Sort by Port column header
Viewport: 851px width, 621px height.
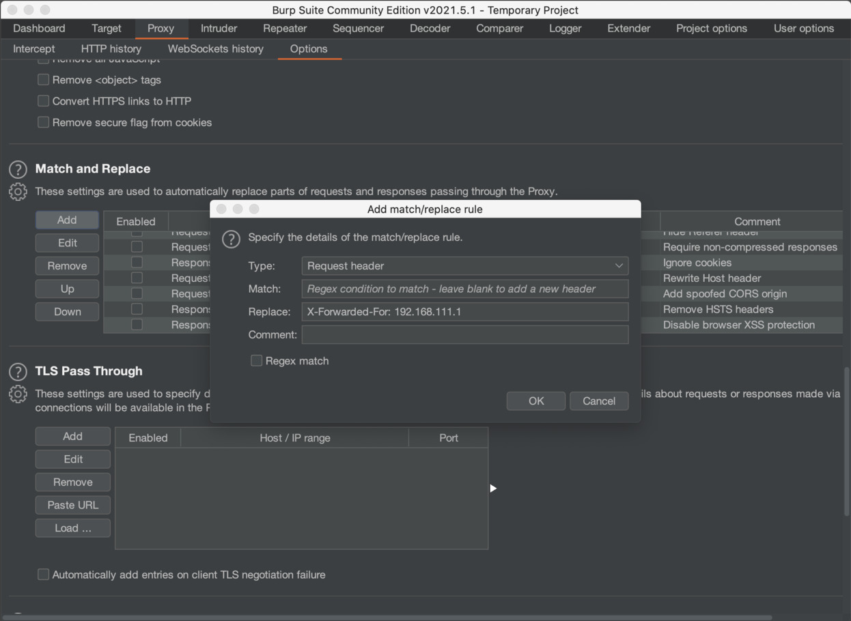[x=449, y=437]
